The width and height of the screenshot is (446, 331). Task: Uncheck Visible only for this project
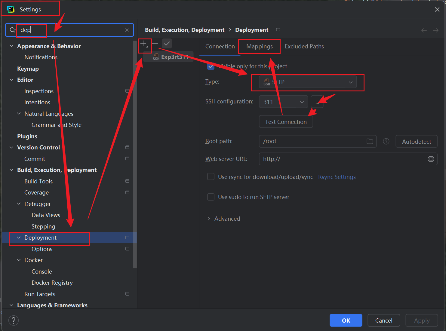click(211, 66)
